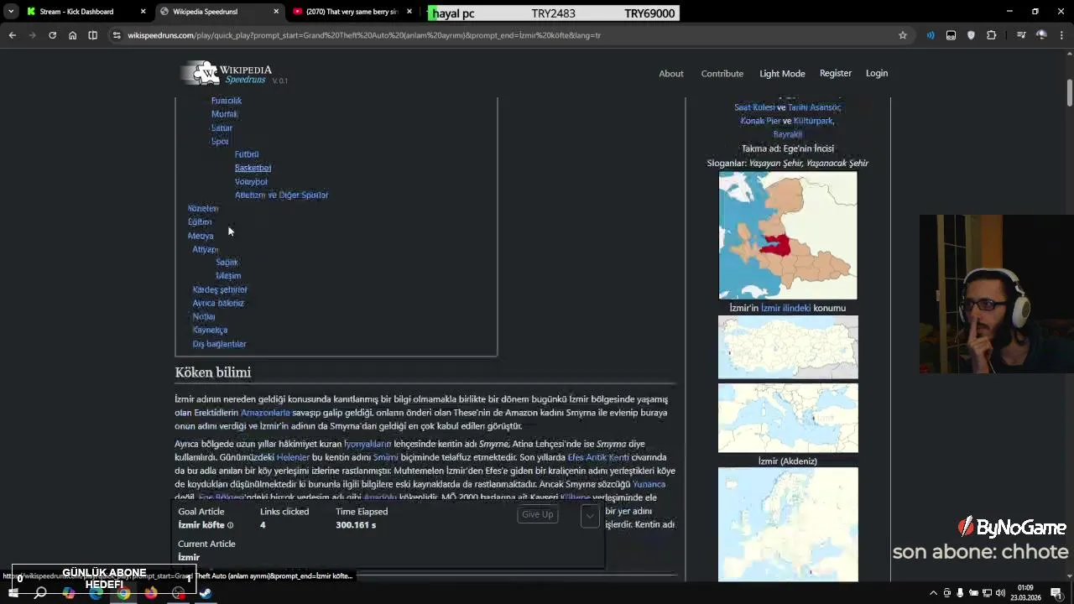Show hidden system tray icons

click(933, 593)
